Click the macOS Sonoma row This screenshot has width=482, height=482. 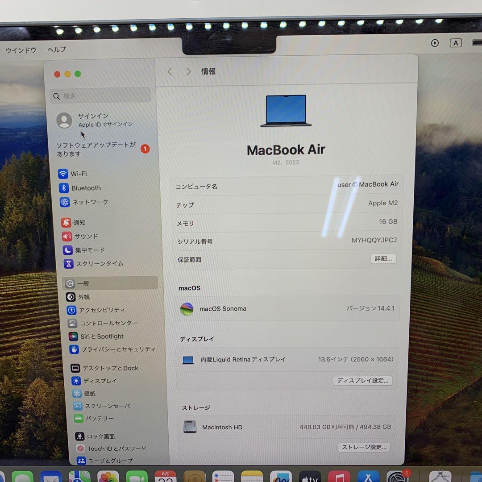288,309
